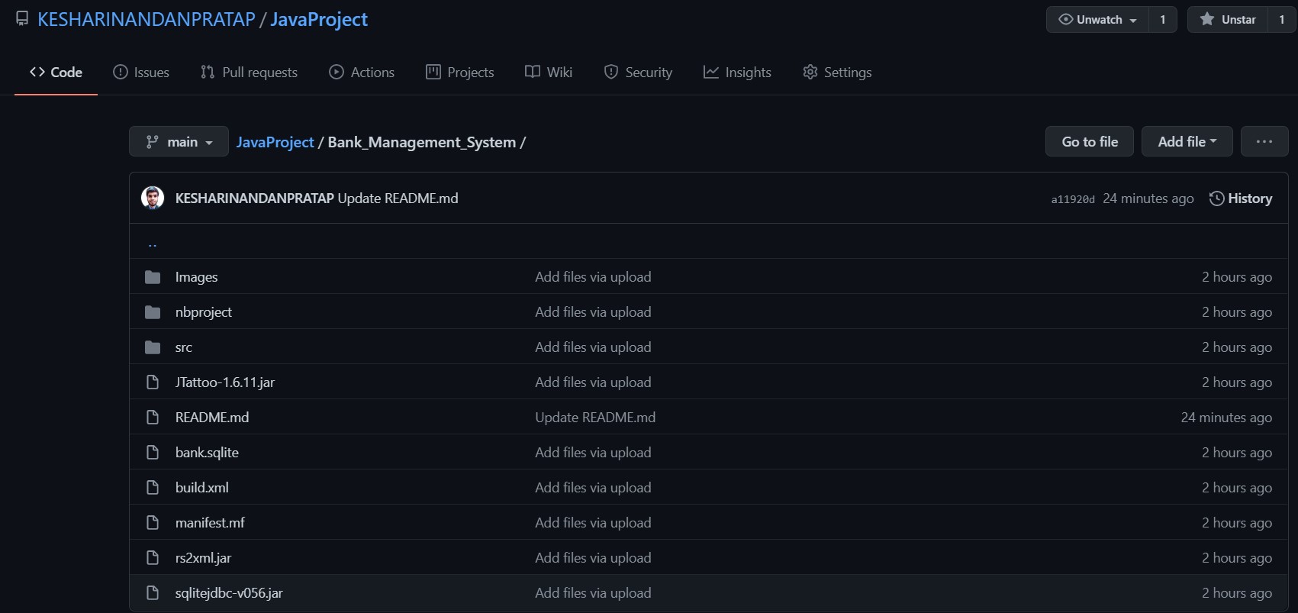
Task: Click the user avatar next to the latest commit
Action: [x=153, y=198]
